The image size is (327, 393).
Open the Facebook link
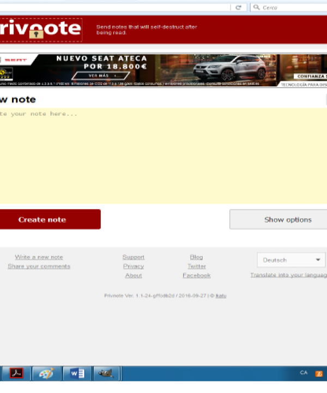click(196, 276)
